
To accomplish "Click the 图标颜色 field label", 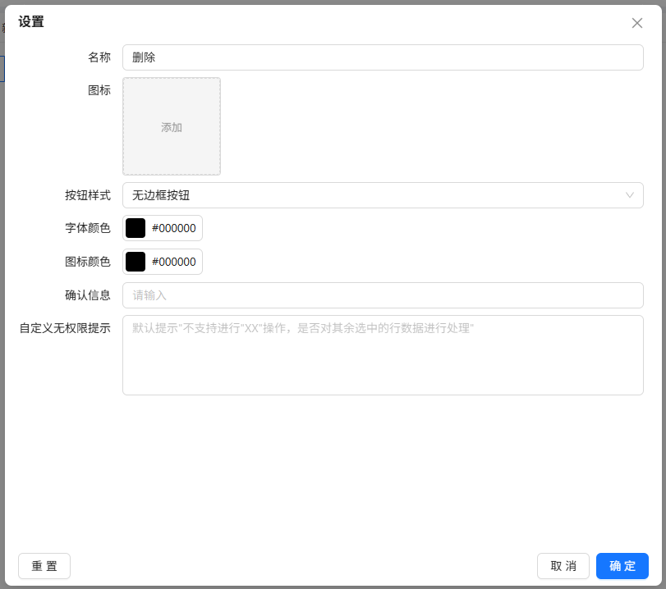I will [x=88, y=262].
